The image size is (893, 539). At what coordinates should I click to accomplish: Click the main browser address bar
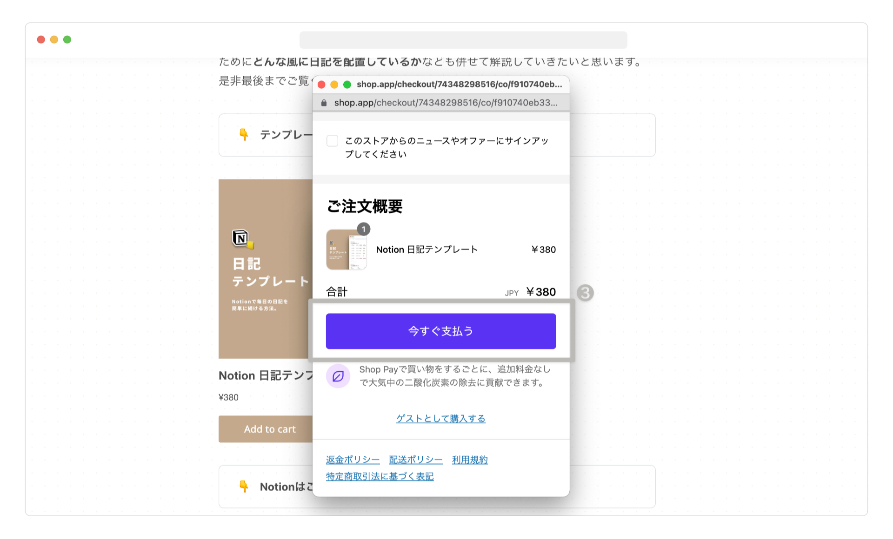coord(463,40)
